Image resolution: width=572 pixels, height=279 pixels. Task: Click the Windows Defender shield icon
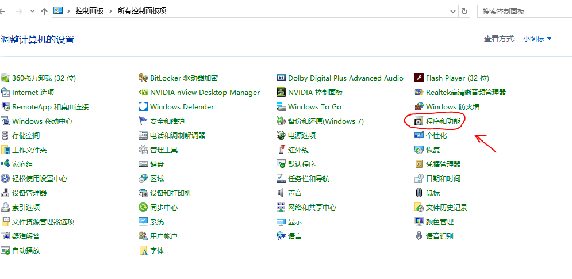pos(143,106)
